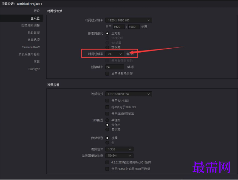Enable 启用视频场处理 checkbox

(107, 73)
